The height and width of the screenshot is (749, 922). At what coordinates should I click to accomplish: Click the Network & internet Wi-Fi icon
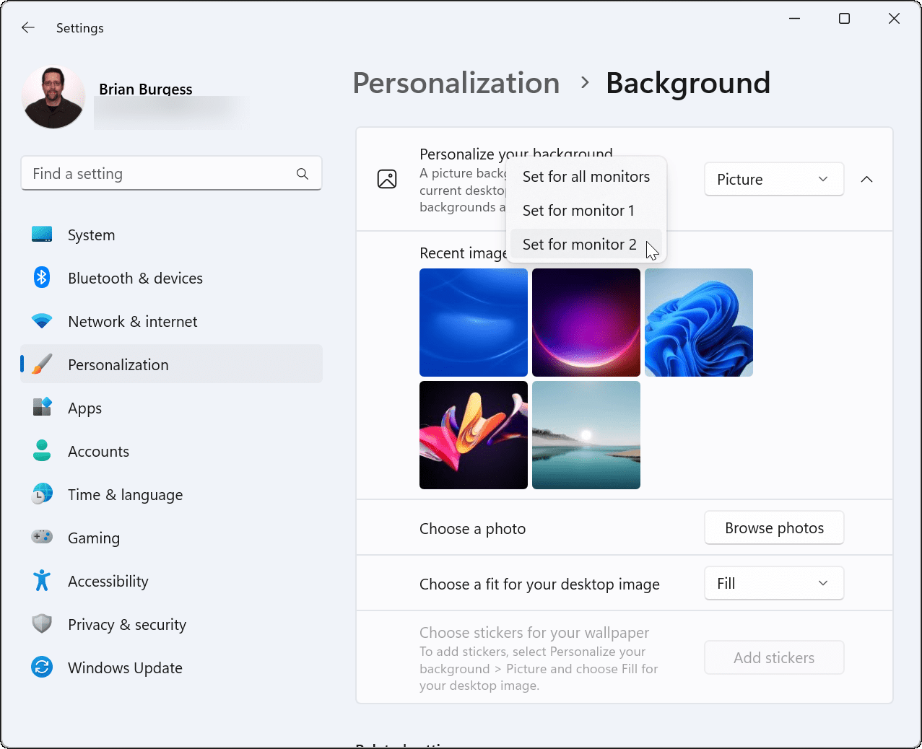42,321
